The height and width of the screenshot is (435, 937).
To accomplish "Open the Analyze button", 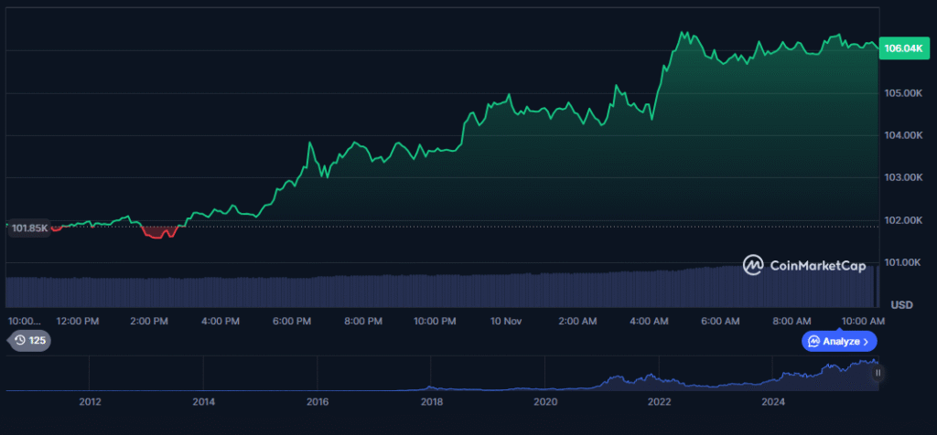I will (840, 341).
